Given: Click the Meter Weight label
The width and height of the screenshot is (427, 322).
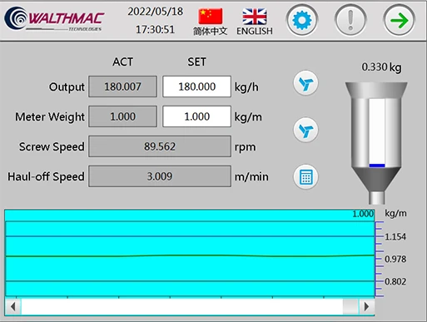Looking at the screenshot, I should [x=50, y=116].
